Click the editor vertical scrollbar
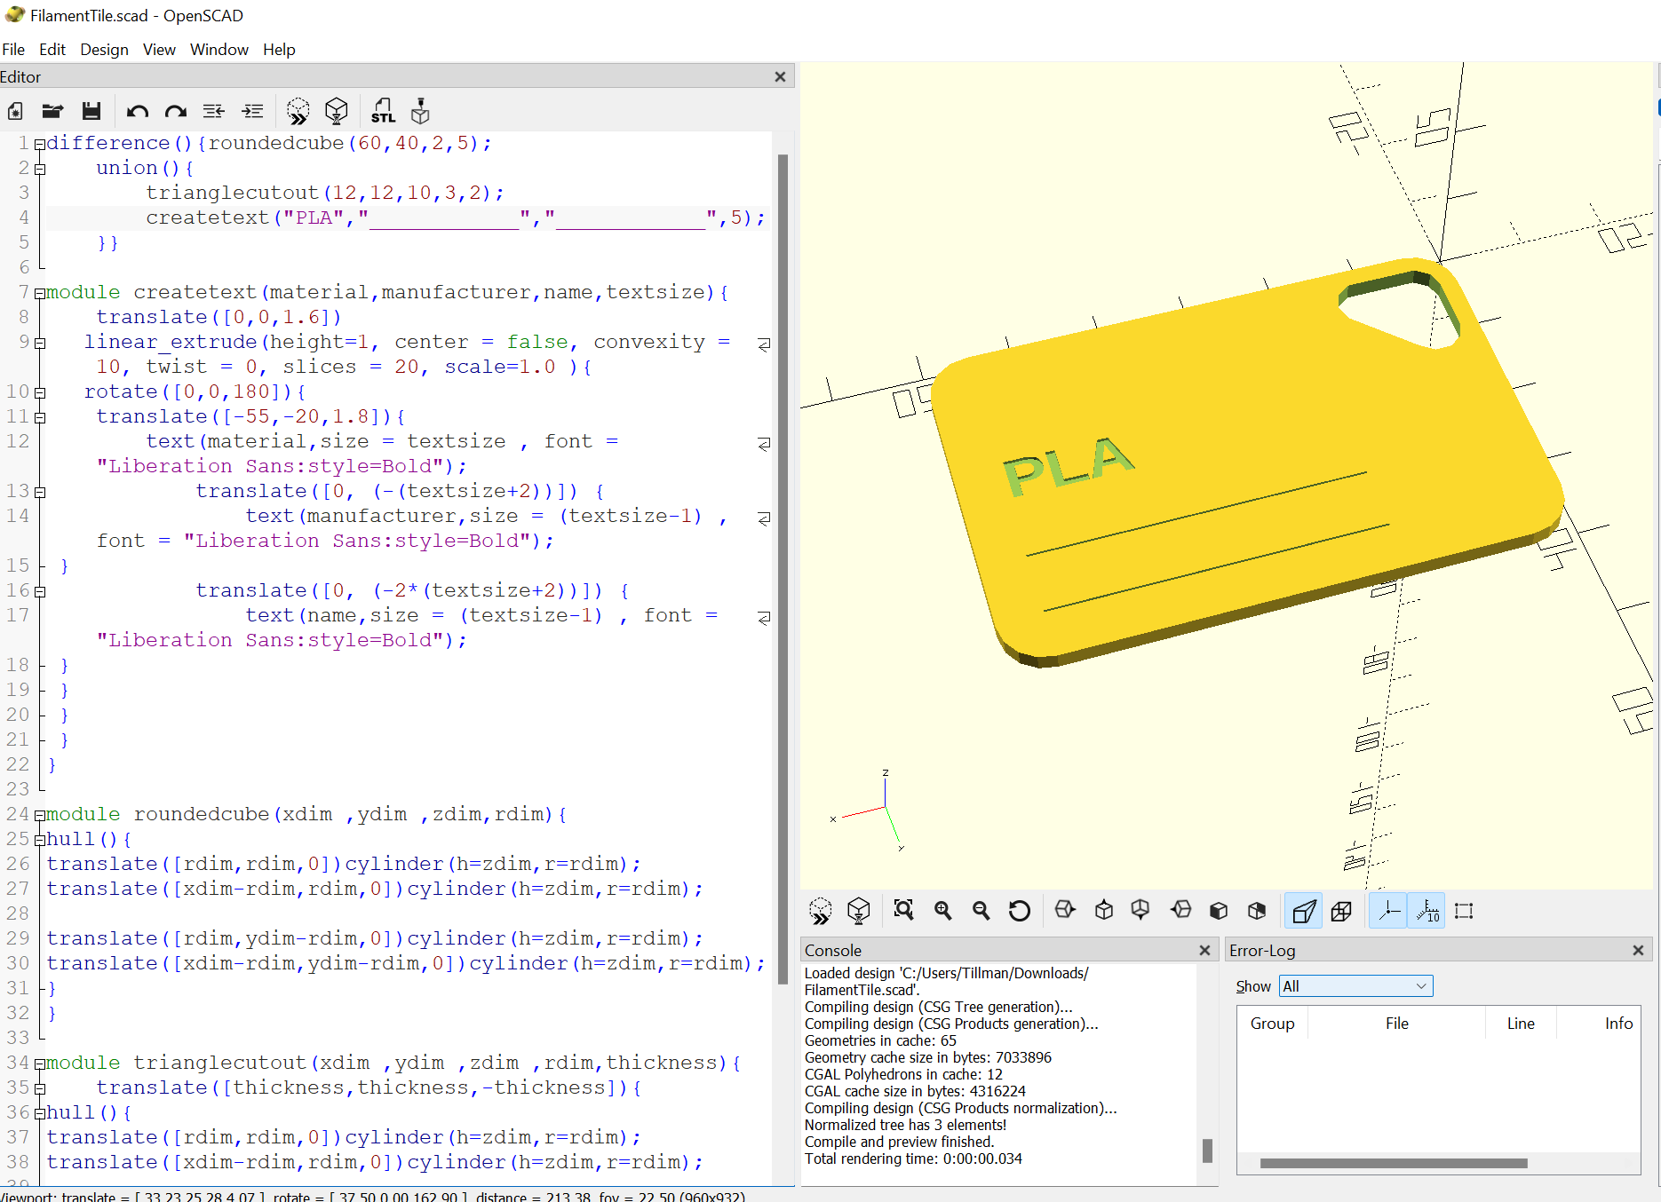The height and width of the screenshot is (1202, 1661). coord(783,568)
